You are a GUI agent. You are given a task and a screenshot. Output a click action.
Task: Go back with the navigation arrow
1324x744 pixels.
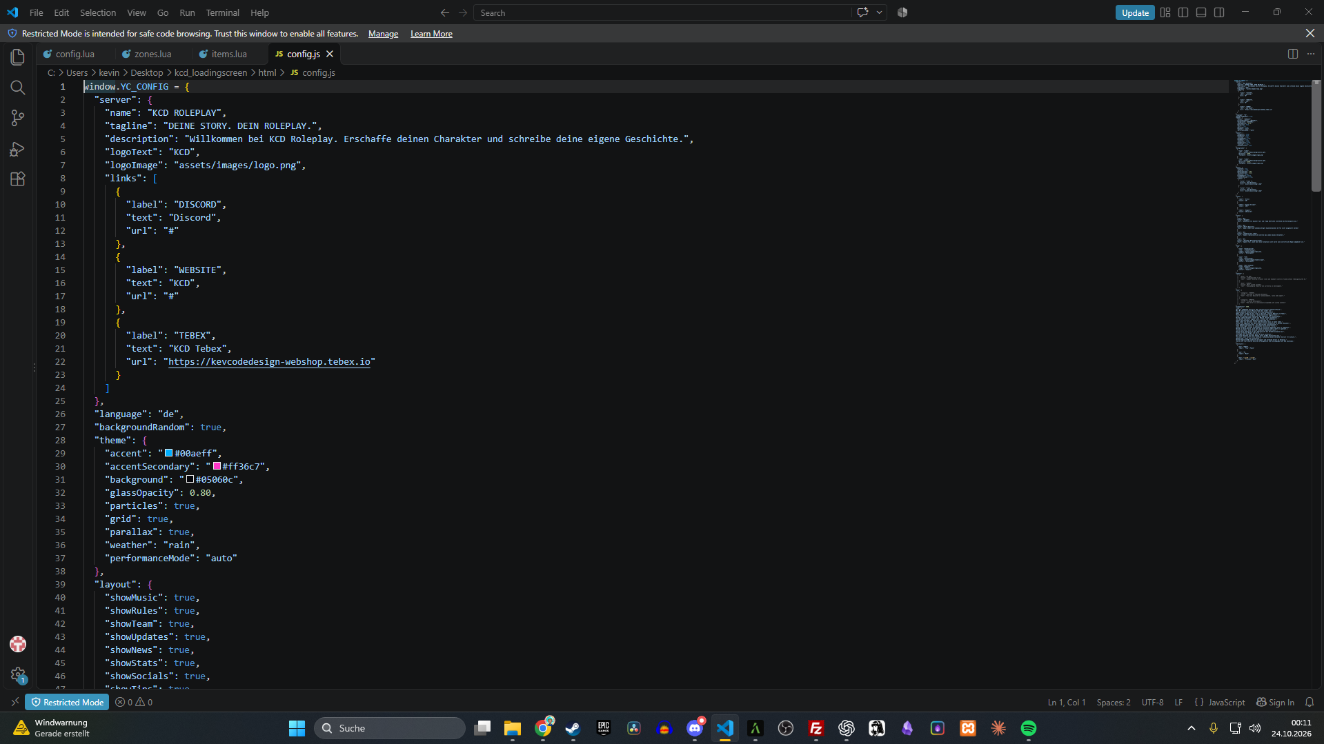[x=445, y=12]
